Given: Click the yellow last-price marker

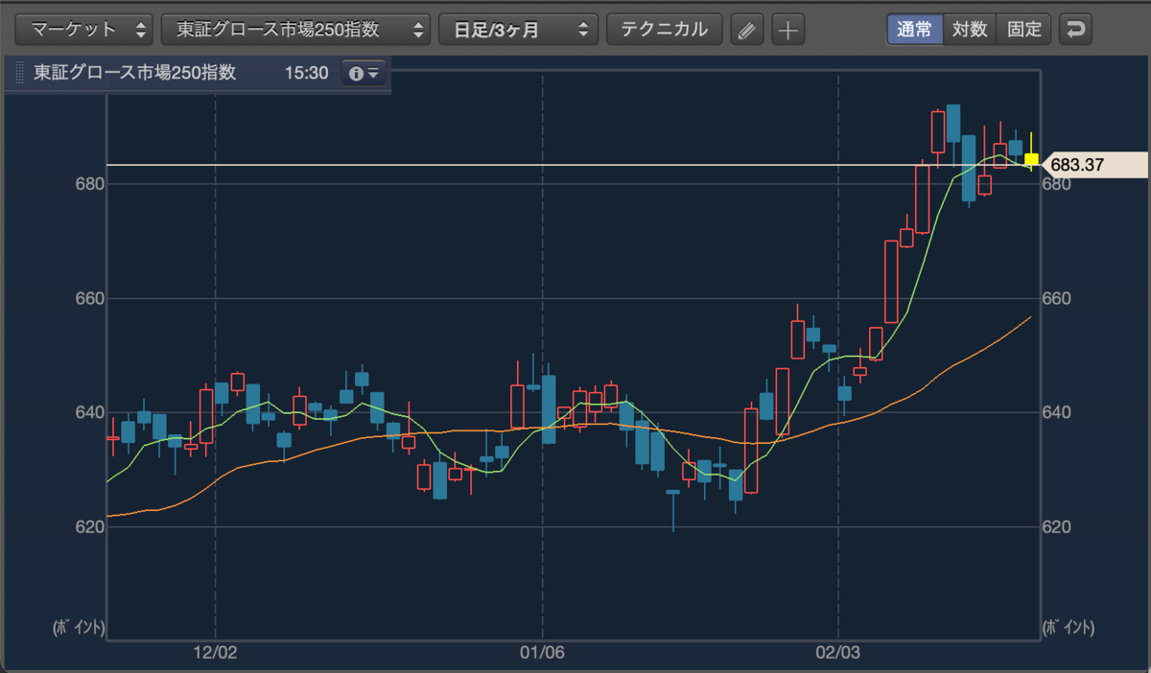Looking at the screenshot, I should tap(1032, 160).
